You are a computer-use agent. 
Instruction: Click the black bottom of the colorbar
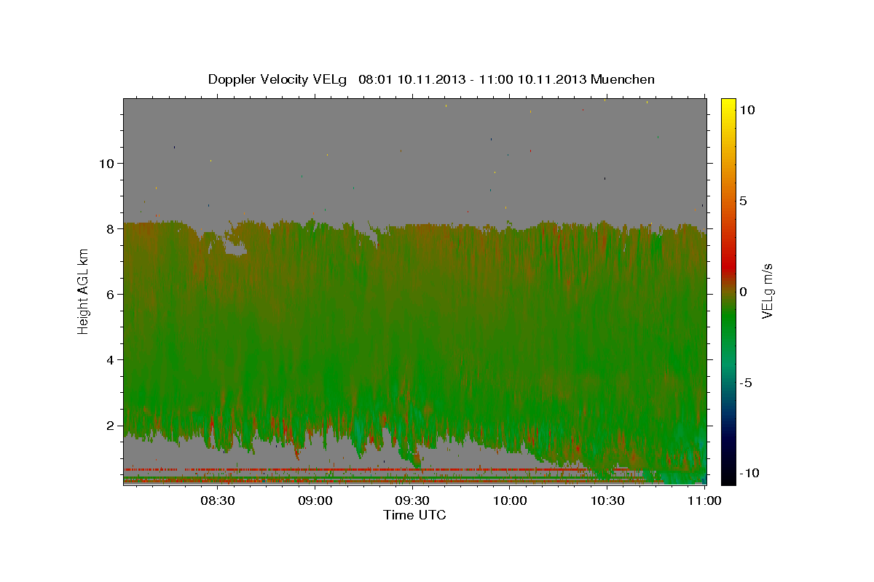[x=728, y=477]
